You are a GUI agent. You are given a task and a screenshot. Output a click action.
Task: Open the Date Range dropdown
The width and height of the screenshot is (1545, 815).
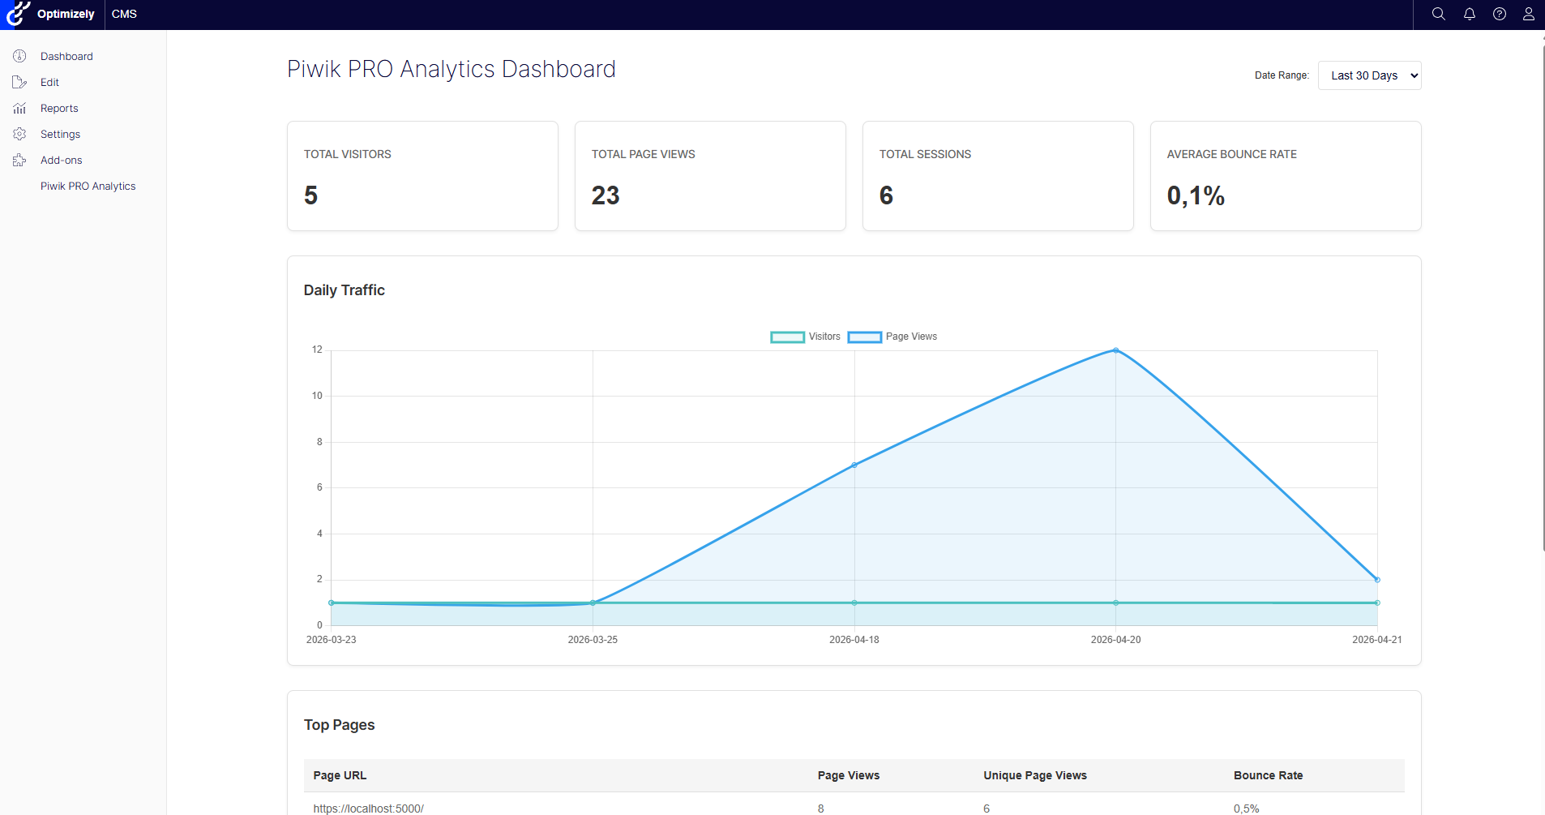(x=1369, y=75)
